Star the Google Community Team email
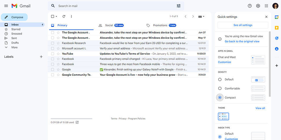281x140 pixels. 58,75
